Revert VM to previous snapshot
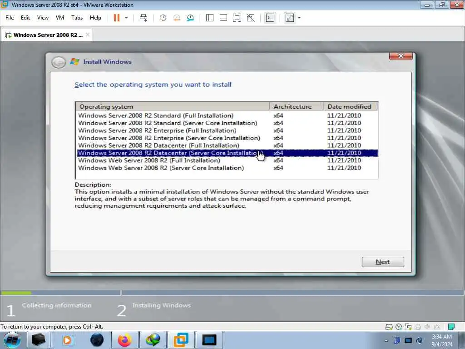 pos(177,18)
